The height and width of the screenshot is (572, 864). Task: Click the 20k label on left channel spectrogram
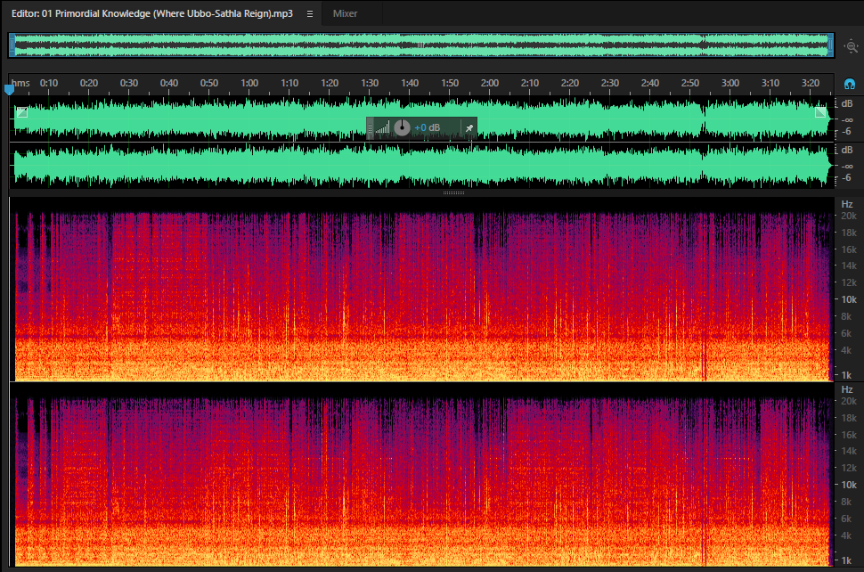849,216
